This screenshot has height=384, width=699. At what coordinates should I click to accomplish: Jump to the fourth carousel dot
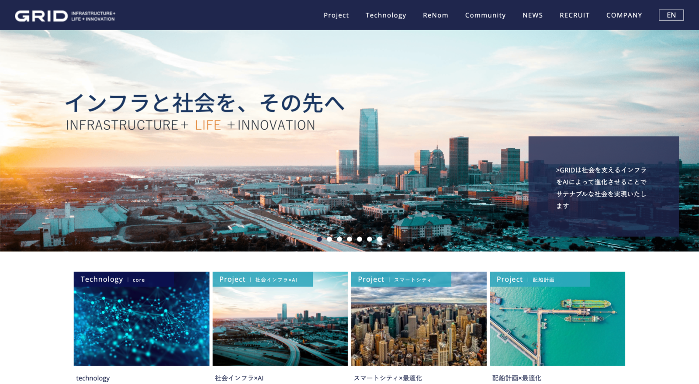point(349,239)
